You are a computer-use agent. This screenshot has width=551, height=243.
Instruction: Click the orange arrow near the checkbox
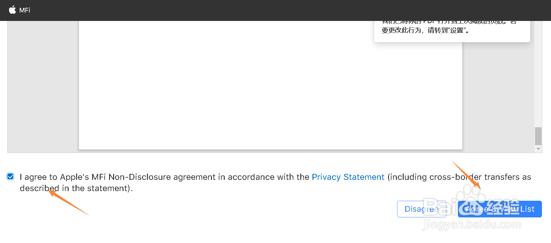69,203
